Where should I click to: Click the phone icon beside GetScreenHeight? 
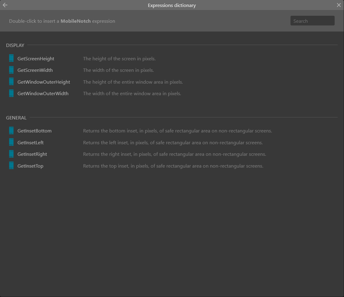point(11,58)
